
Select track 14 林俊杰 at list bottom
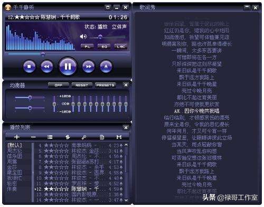click(x=79, y=200)
